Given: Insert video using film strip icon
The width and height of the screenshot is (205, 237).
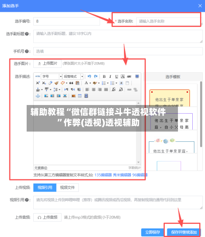Looking at the screenshot, I should [86, 96].
